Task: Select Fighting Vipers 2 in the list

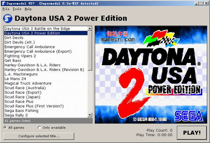Action: coord(46,56)
